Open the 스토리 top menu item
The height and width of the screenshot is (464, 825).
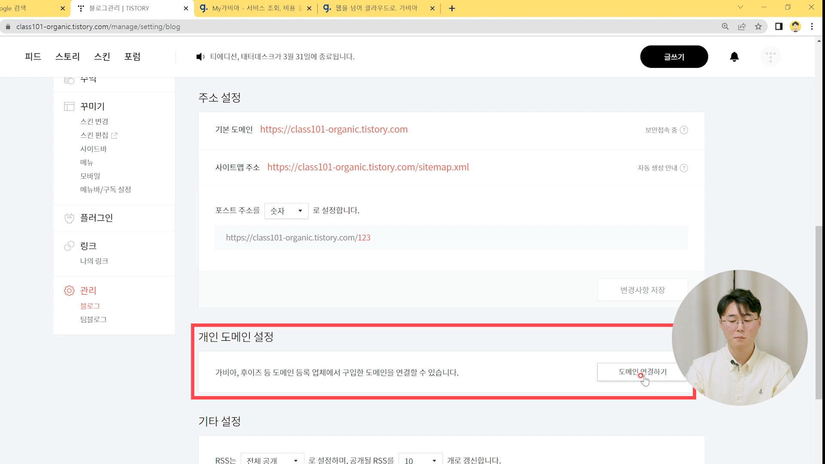[67, 57]
